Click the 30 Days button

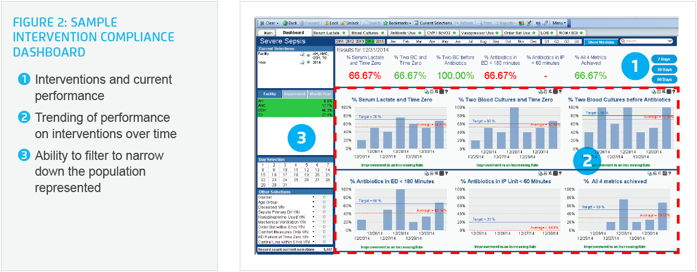coord(664,69)
